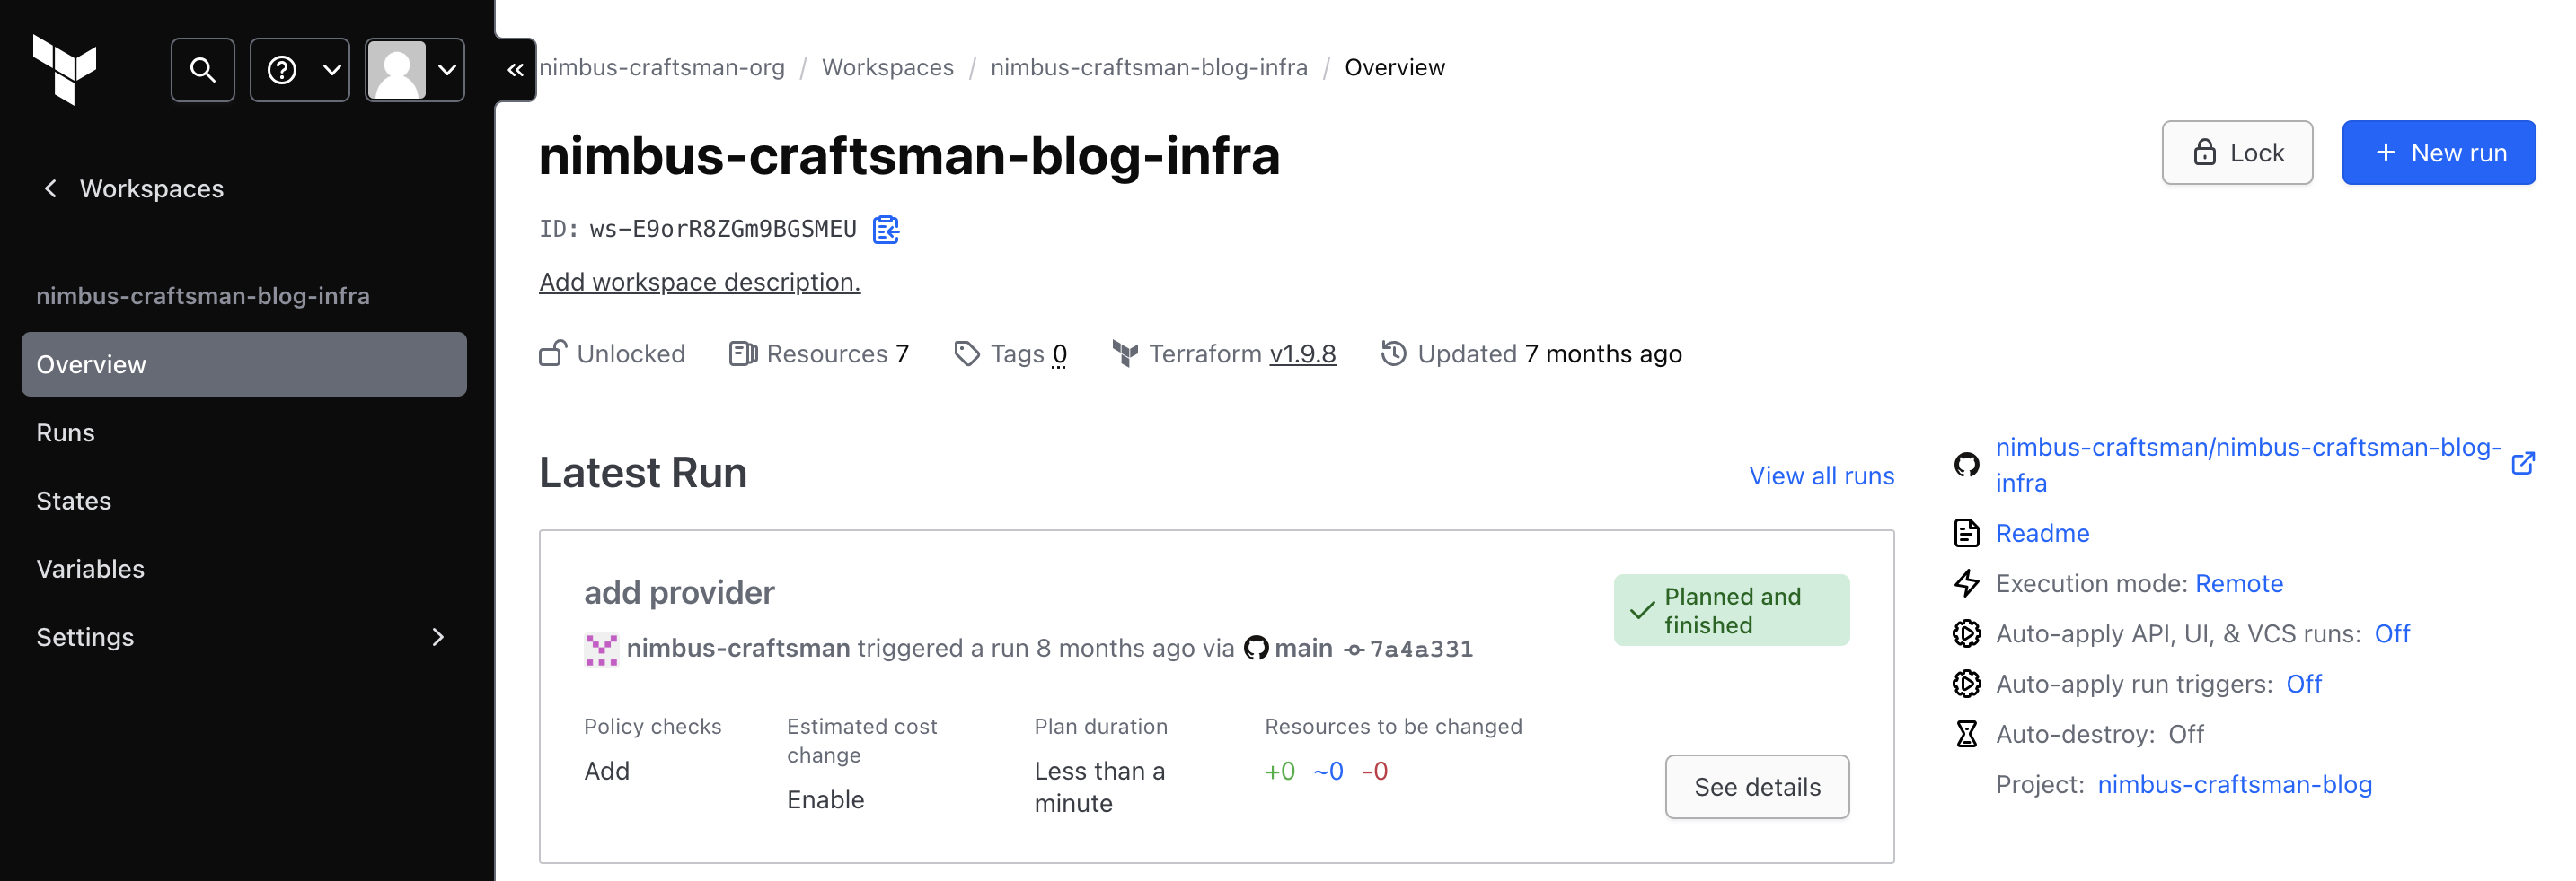Click nimbus-craftsman-org breadcrumb
The image size is (2576, 881).
662,68
